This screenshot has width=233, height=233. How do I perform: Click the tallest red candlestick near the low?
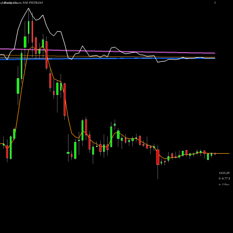click(x=158, y=157)
